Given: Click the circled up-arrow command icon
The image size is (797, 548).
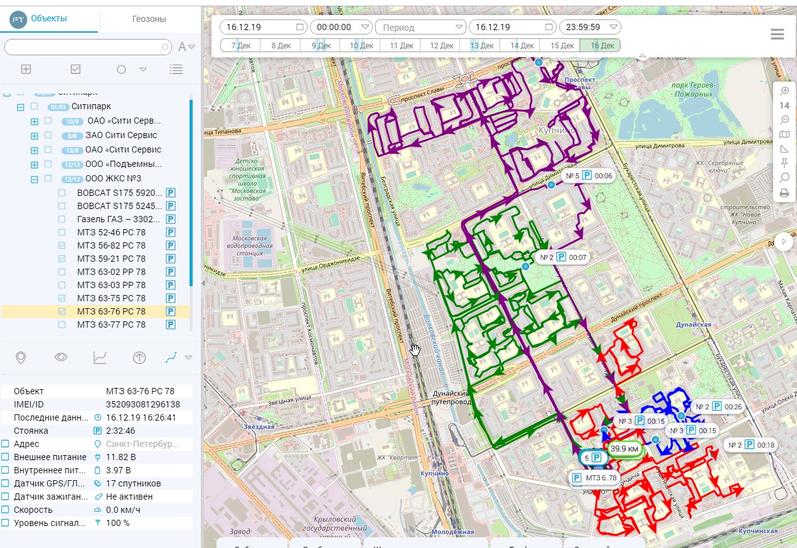Looking at the screenshot, I should pyautogui.click(x=139, y=358).
